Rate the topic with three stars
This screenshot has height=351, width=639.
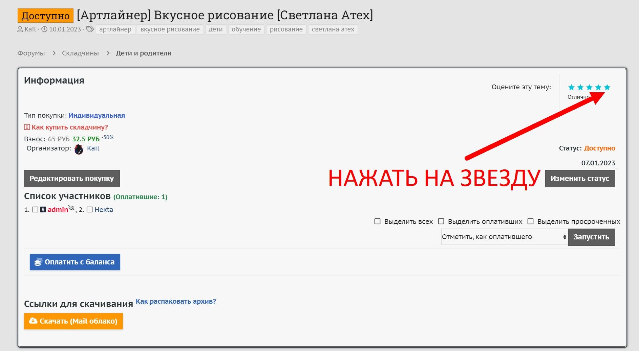point(589,88)
